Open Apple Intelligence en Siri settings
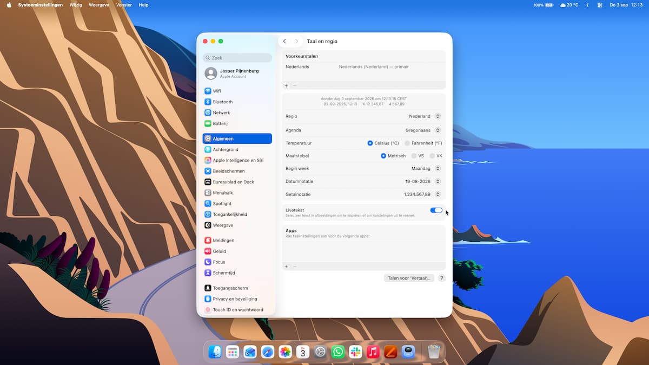Image resolution: width=649 pixels, height=365 pixels. tap(237, 160)
